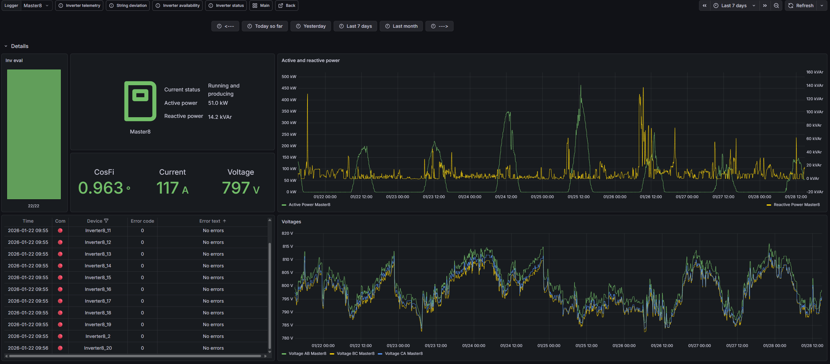Open the Last 7 days time picker
The width and height of the screenshot is (830, 364).
click(735, 6)
